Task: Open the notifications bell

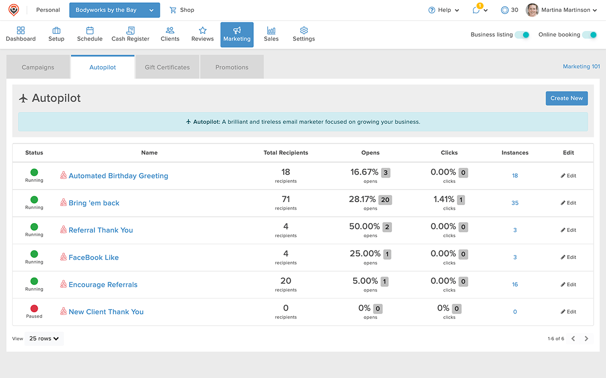Action: (x=477, y=10)
